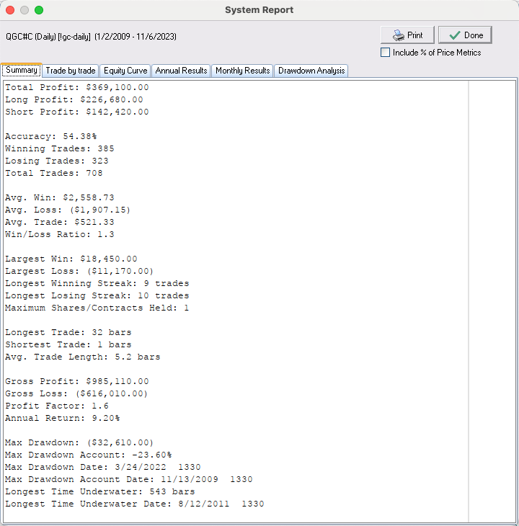Click the Largest Loss: ($11,170.00) line
Screen dimensions: 519x526
(79, 271)
